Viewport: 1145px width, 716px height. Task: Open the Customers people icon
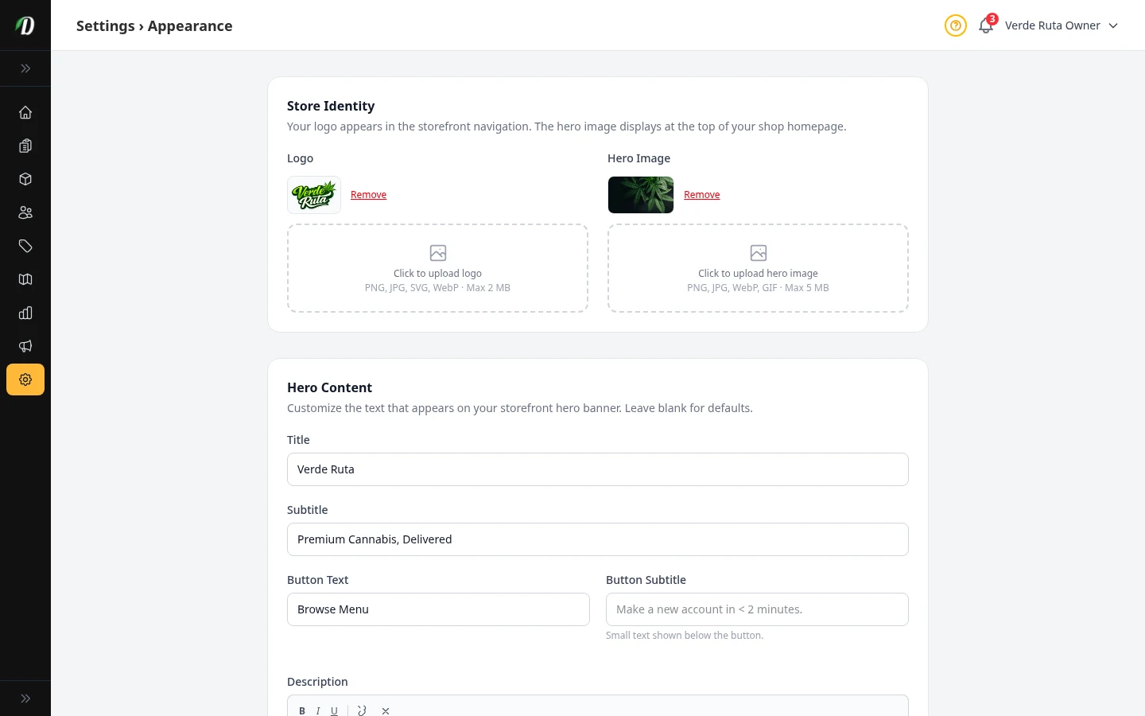[25, 212]
